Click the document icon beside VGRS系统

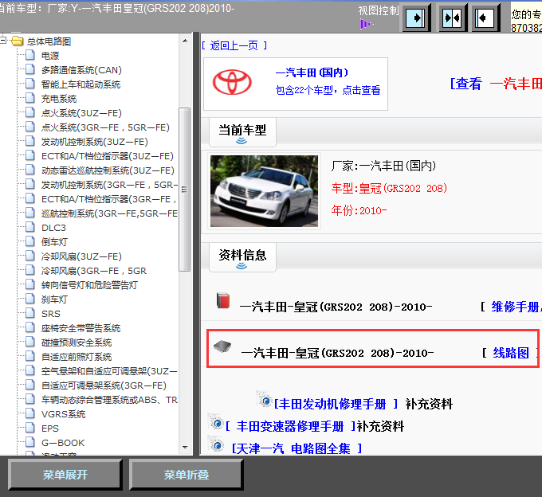(x=30, y=413)
